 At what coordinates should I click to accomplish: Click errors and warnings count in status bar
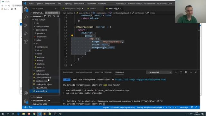coord(28,107)
